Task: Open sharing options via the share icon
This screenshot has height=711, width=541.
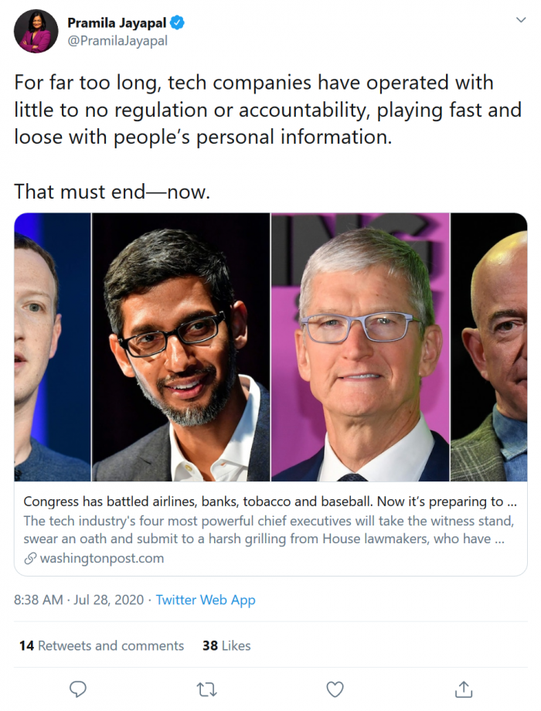Action: (x=463, y=689)
